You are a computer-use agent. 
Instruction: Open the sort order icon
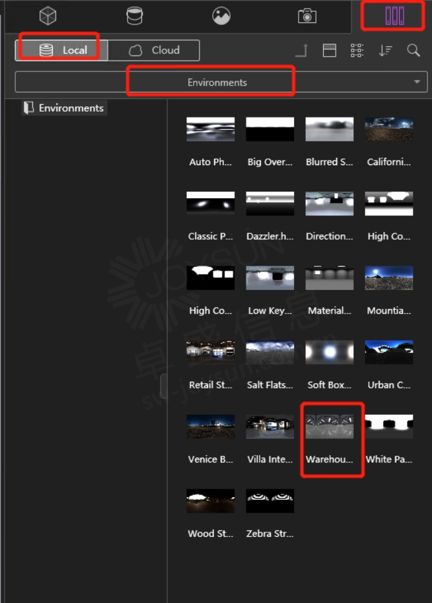pyautogui.click(x=385, y=50)
